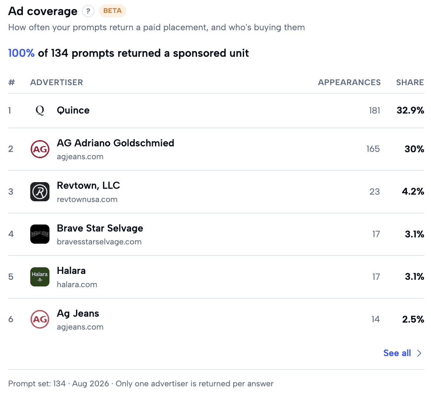
Task: Click the Prompt set footer note
Action: point(141,384)
